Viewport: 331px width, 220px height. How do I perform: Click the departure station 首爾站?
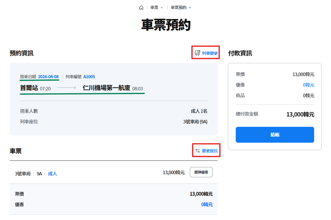coord(29,88)
